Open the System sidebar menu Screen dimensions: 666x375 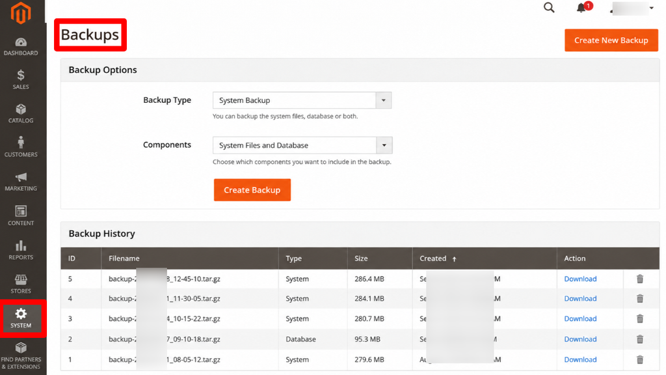click(x=21, y=318)
